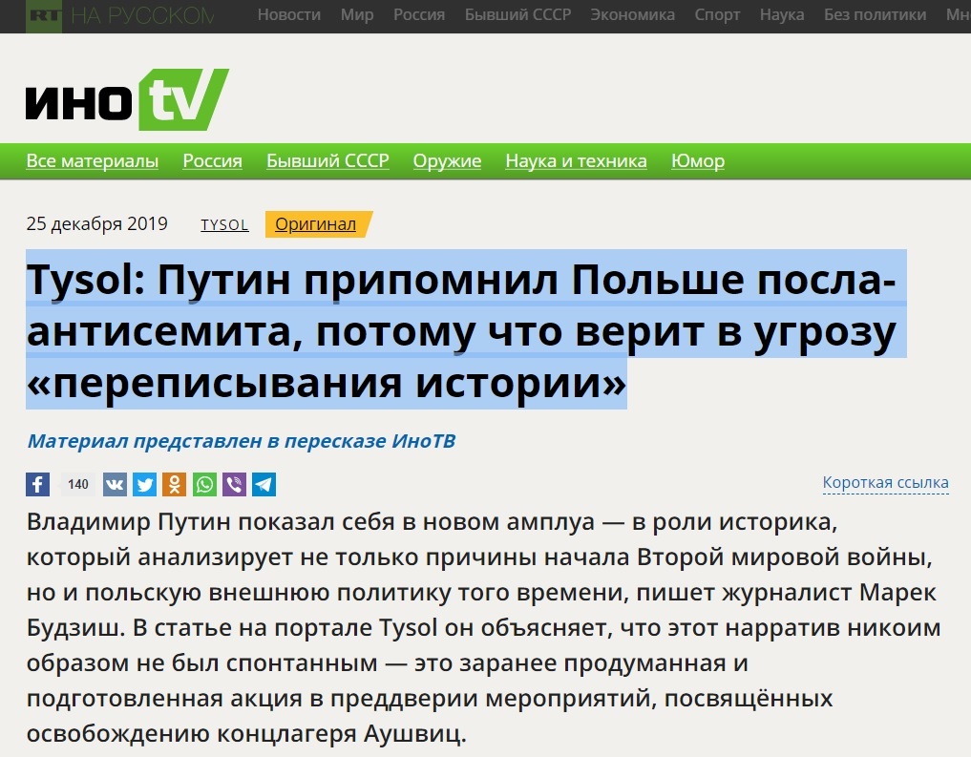Share via Telegram icon

pos(264,484)
